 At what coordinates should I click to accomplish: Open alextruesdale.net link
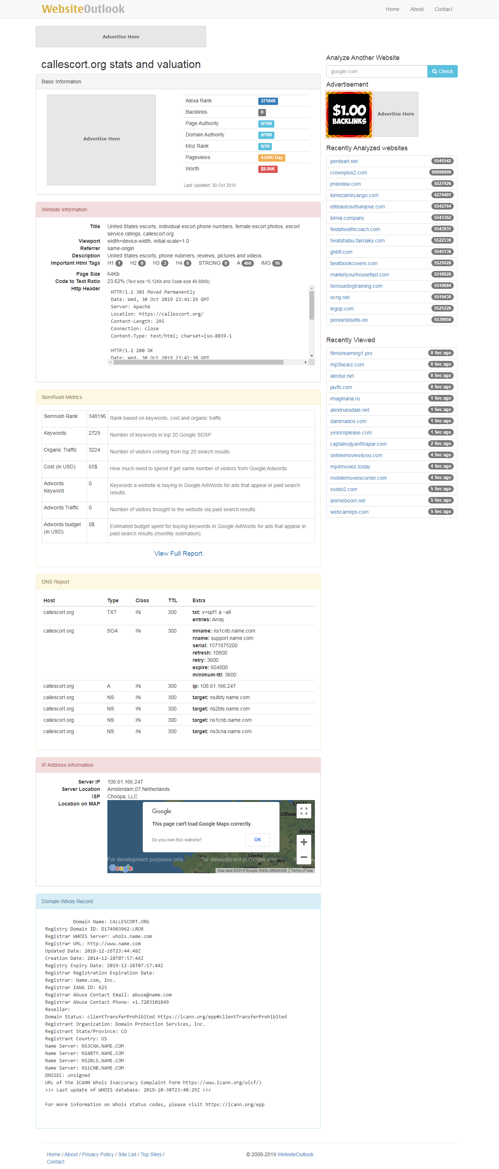click(350, 410)
